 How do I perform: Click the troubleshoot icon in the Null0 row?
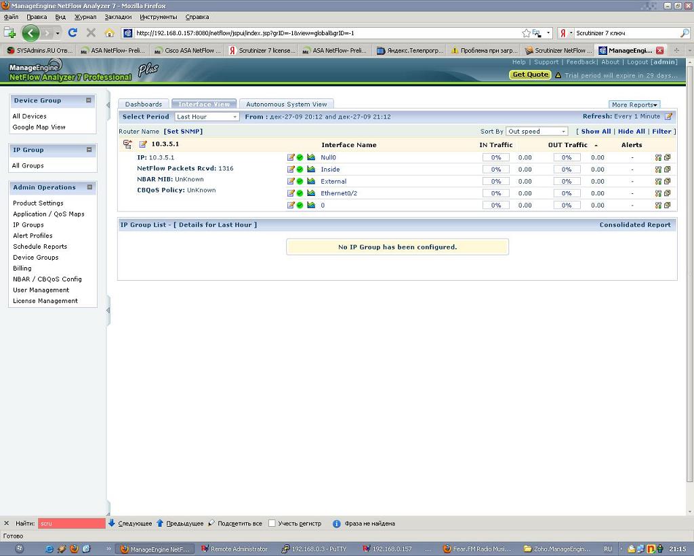[x=658, y=157]
